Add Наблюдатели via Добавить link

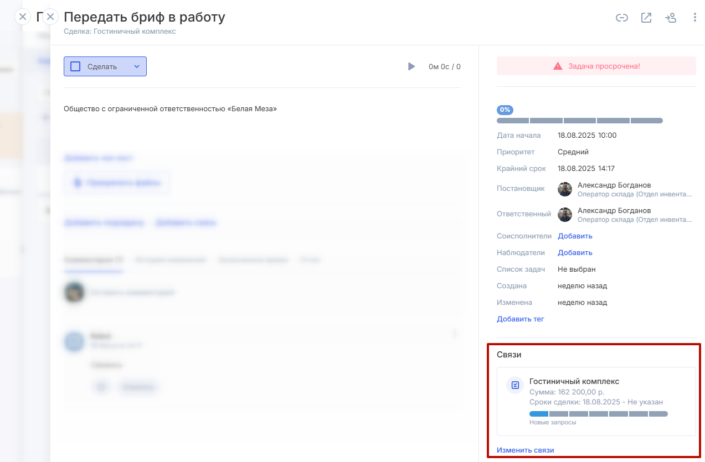[x=575, y=253]
